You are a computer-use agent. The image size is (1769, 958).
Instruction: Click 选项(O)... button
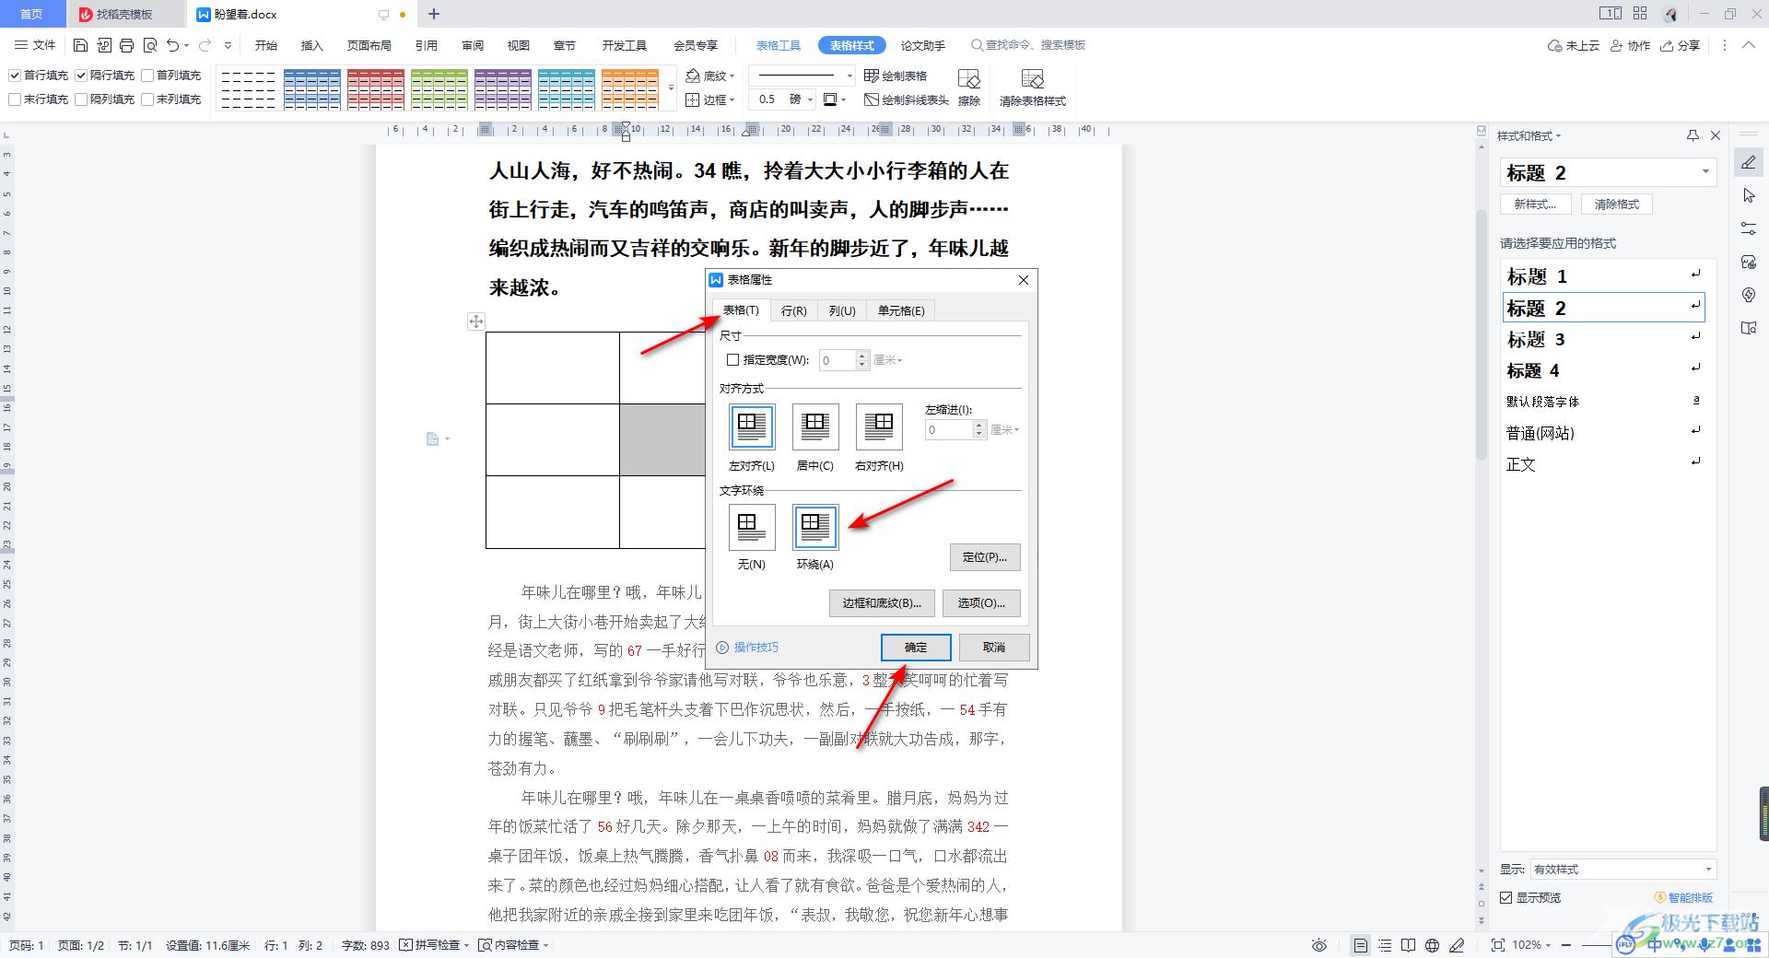click(981, 603)
